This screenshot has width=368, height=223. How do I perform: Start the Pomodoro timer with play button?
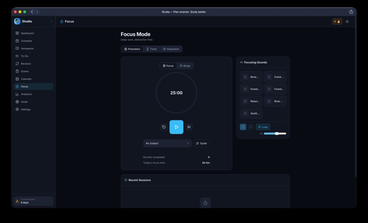point(177,127)
